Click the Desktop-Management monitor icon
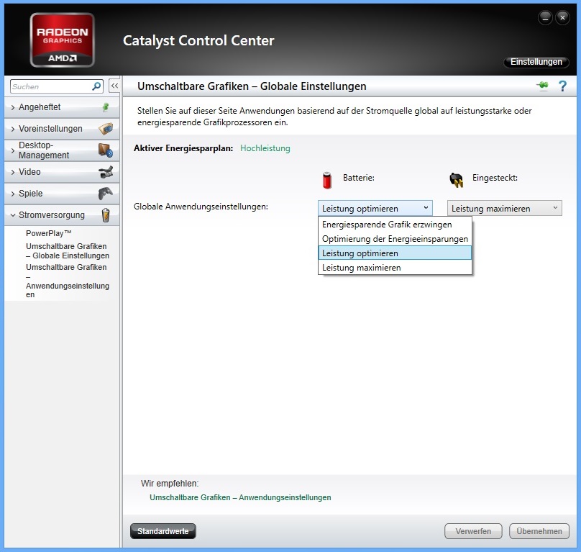The height and width of the screenshot is (552, 581). [106, 150]
